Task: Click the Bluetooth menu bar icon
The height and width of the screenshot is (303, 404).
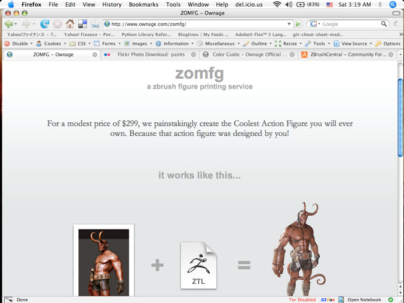Action: (x=379, y=4)
